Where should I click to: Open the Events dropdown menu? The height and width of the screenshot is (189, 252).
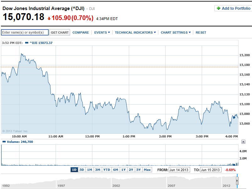102,32
